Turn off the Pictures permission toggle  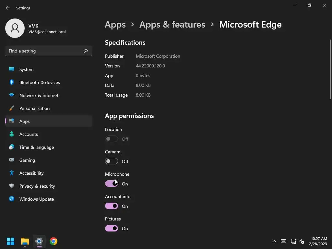[x=112, y=229]
